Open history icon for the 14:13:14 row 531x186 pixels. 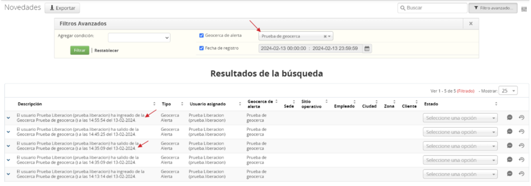[522, 174]
